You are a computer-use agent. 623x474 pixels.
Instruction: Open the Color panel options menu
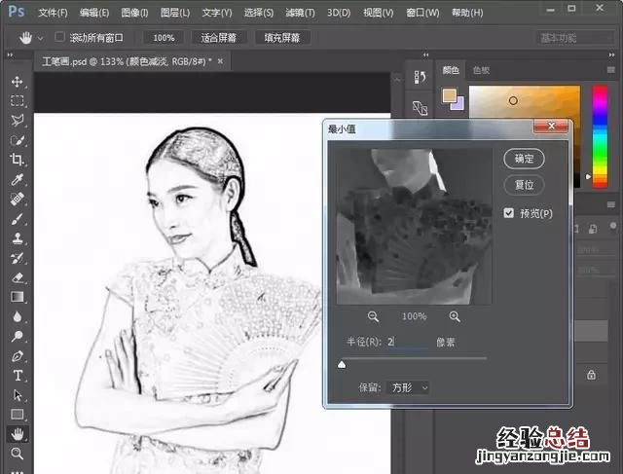tap(611, 70)
